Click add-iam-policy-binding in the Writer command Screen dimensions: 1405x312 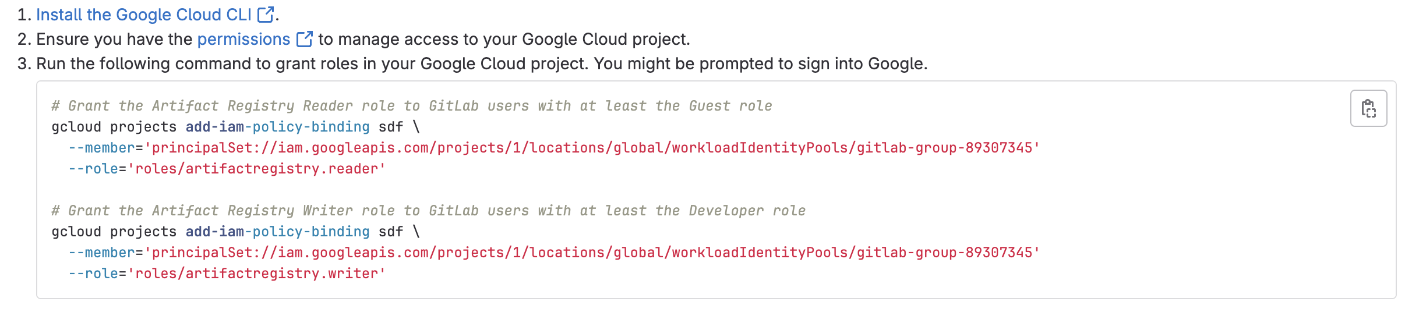(277, 232)
